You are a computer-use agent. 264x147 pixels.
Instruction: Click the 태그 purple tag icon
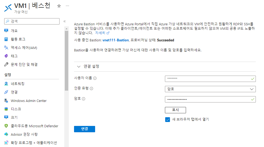pyautogui.click(x=6, y=56)
